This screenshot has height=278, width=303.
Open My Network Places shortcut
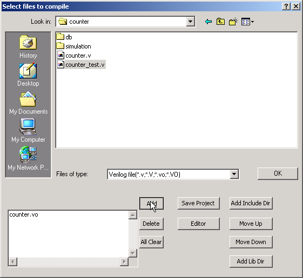(28, 158)
